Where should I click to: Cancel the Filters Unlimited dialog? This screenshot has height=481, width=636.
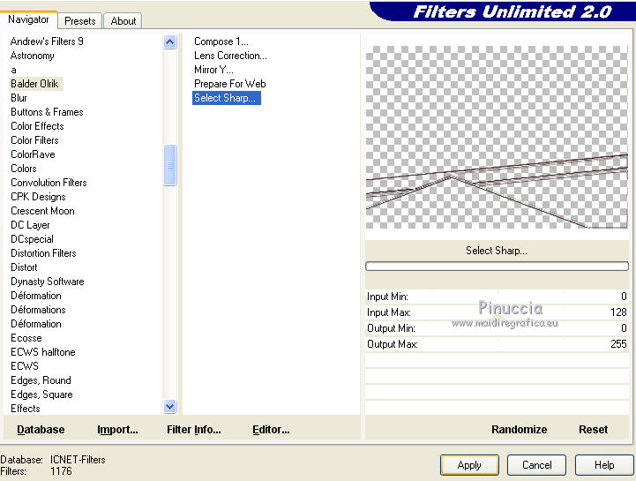coord(536,465)
